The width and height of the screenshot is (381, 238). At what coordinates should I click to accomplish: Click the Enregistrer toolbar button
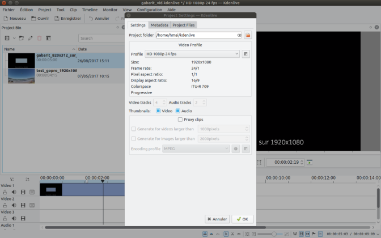[67, 19]
